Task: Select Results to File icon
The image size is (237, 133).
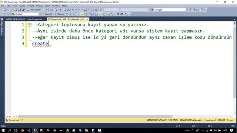Action: click(104, 14)
